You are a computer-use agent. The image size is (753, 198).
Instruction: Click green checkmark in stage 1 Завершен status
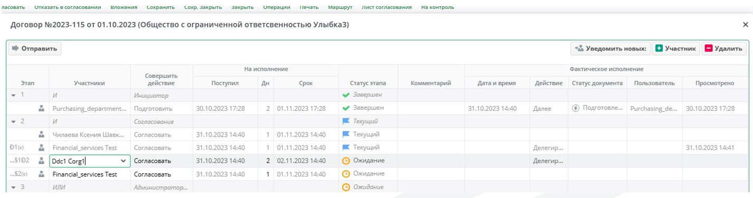(346, 95)
